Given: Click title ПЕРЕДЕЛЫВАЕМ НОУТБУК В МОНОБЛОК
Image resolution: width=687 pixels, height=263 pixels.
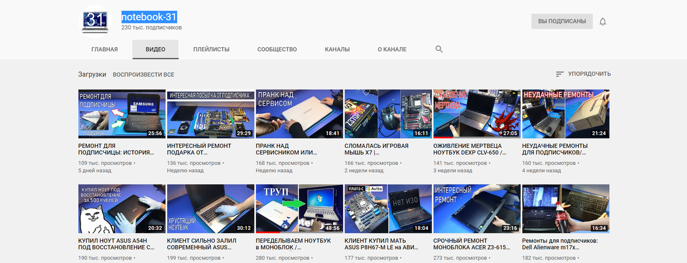Looking at the screenshot, I should 292,244.
